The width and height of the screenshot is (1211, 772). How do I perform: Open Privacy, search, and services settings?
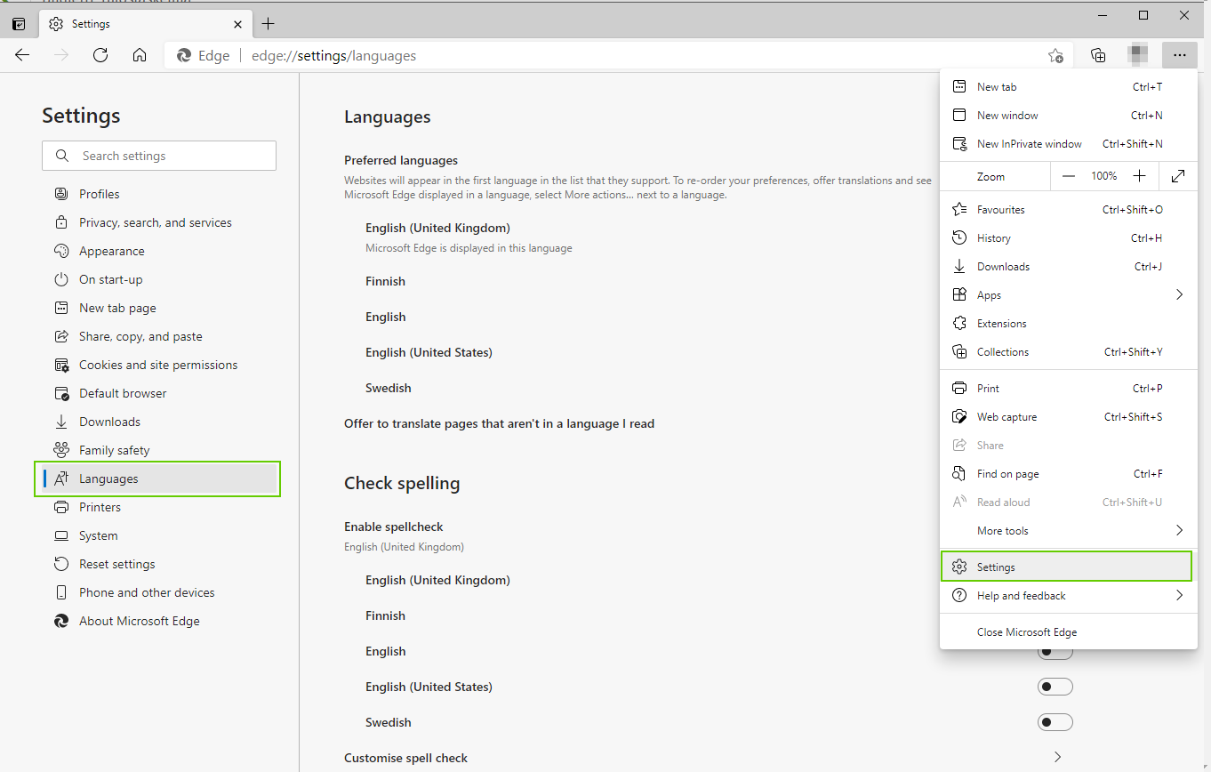(156, 222)
